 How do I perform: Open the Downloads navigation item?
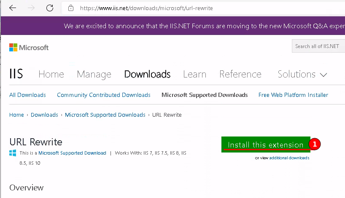click(147, 74)
